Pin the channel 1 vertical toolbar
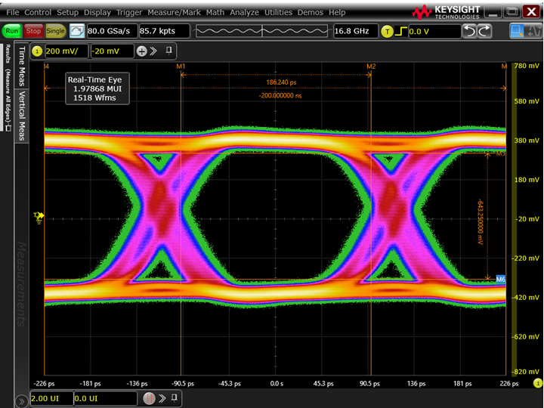The image size is (544, 408). (x=170, y=51)
